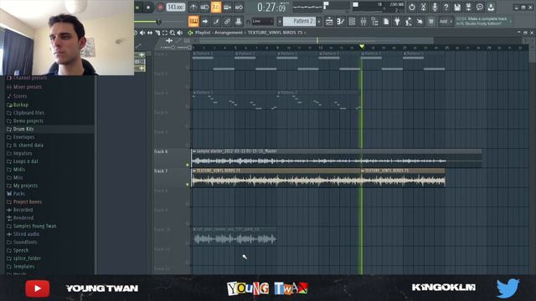Open the Arrangement menu in the playlist title
Viewport: 536px width, 301px height.
click(228, 33)
